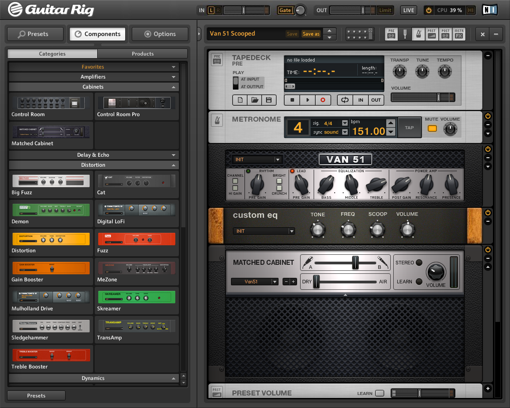Select the Categories sub-tab

(x=53, y=54)
